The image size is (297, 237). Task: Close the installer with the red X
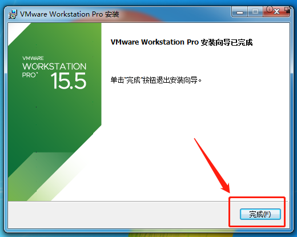pos(276,12)
